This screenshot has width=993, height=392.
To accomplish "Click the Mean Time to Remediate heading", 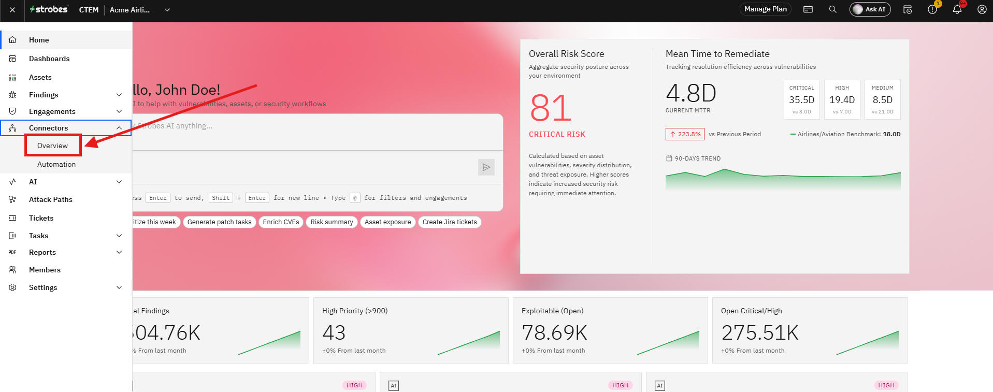I will click(x=717, y=54).
